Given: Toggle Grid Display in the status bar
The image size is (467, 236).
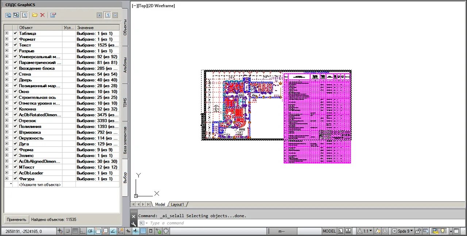Looking at the screenshot, I should 75,231.
